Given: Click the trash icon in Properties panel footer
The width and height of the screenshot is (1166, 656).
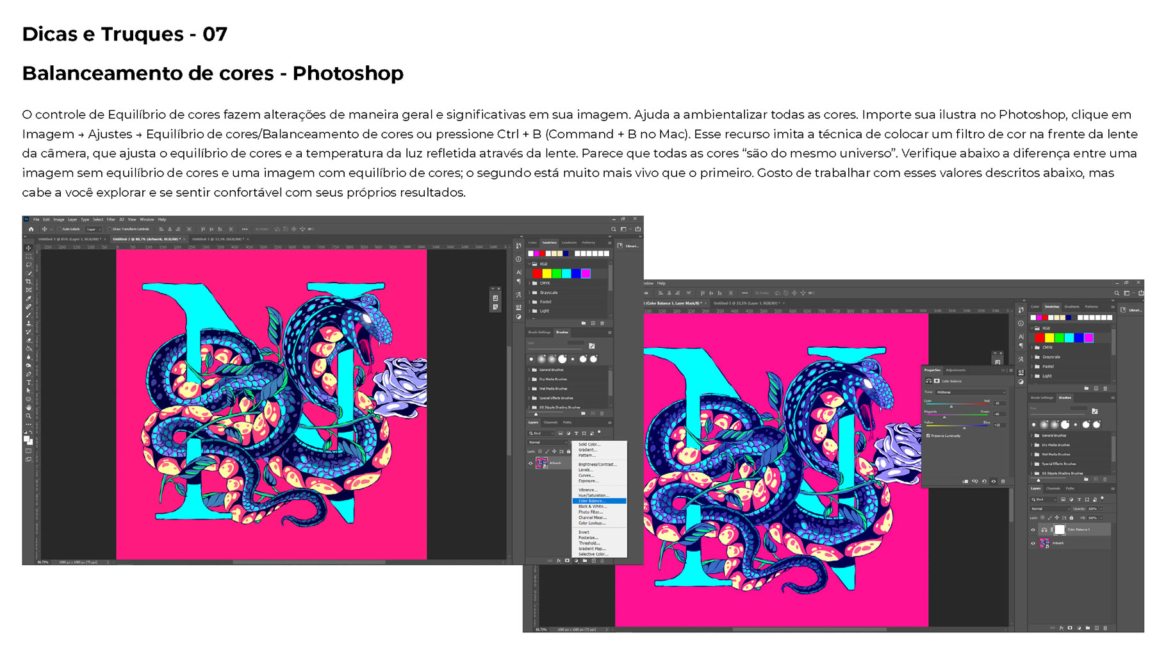Looking at the screenshot, I should (1003, 481).
